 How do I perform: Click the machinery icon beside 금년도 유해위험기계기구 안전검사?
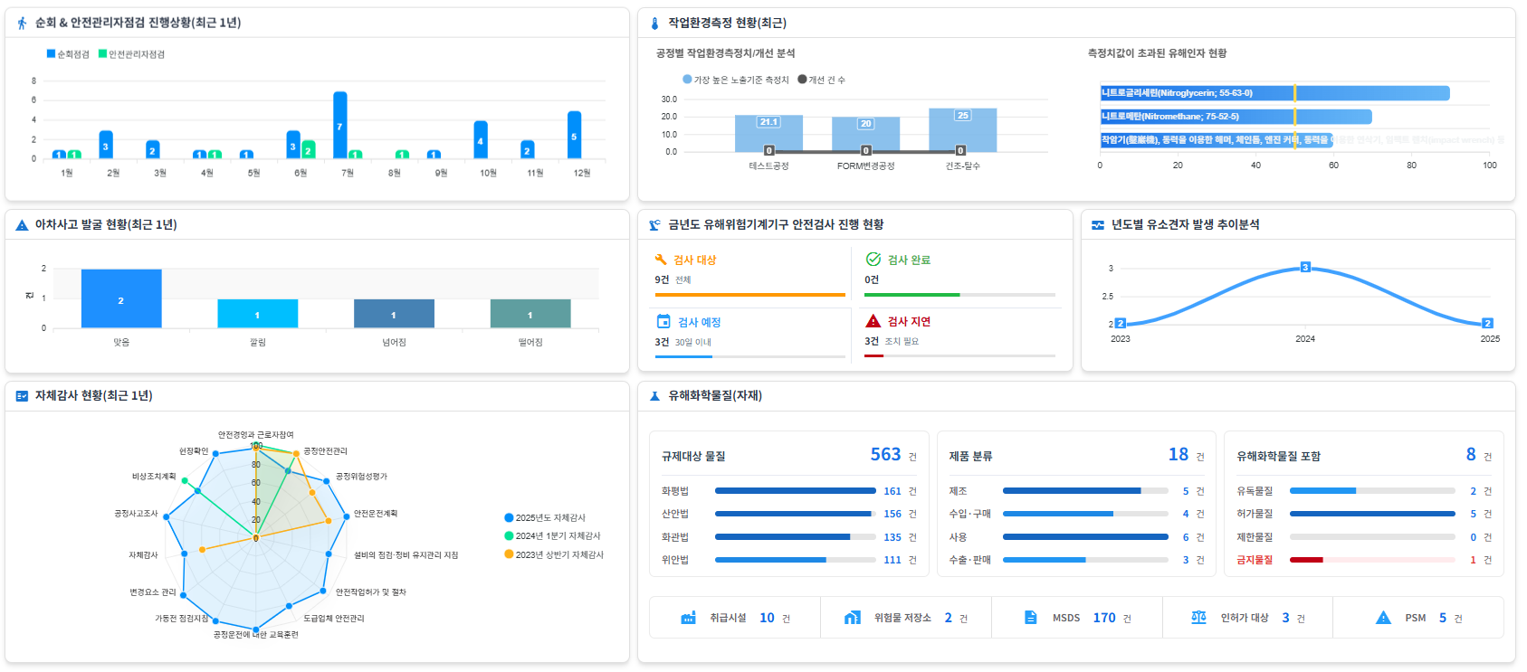pos(654,225)
